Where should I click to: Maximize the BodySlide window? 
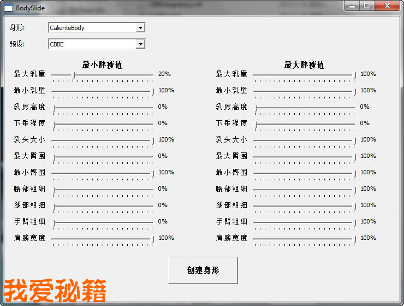pyautogui.click(x=366, y=6)
